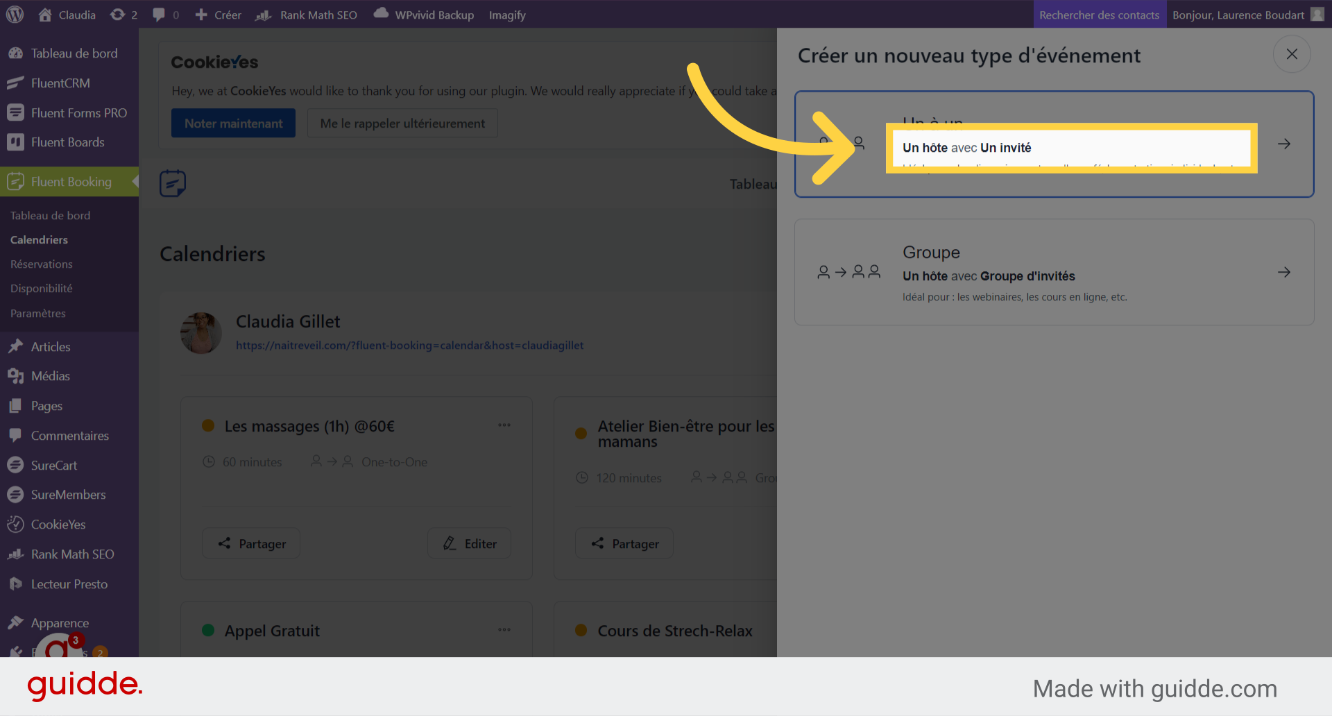Screen dimensions: 1332x716
Task: Open options menu for Appel Gratuit card
Action: coord(504,629)
